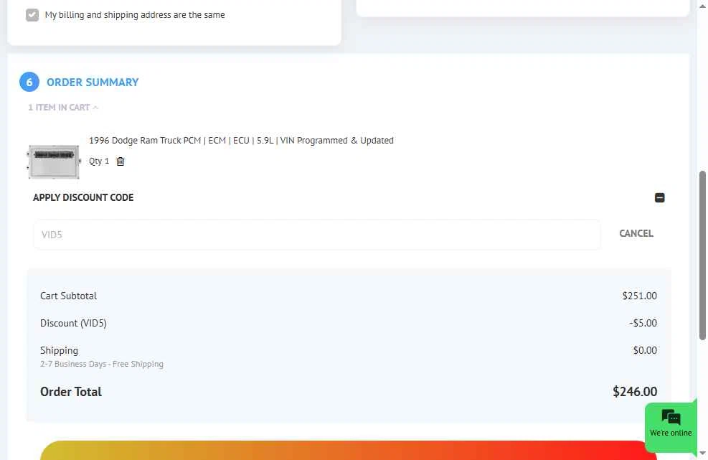Click the scrollbar down arrow

coord(702,454)
